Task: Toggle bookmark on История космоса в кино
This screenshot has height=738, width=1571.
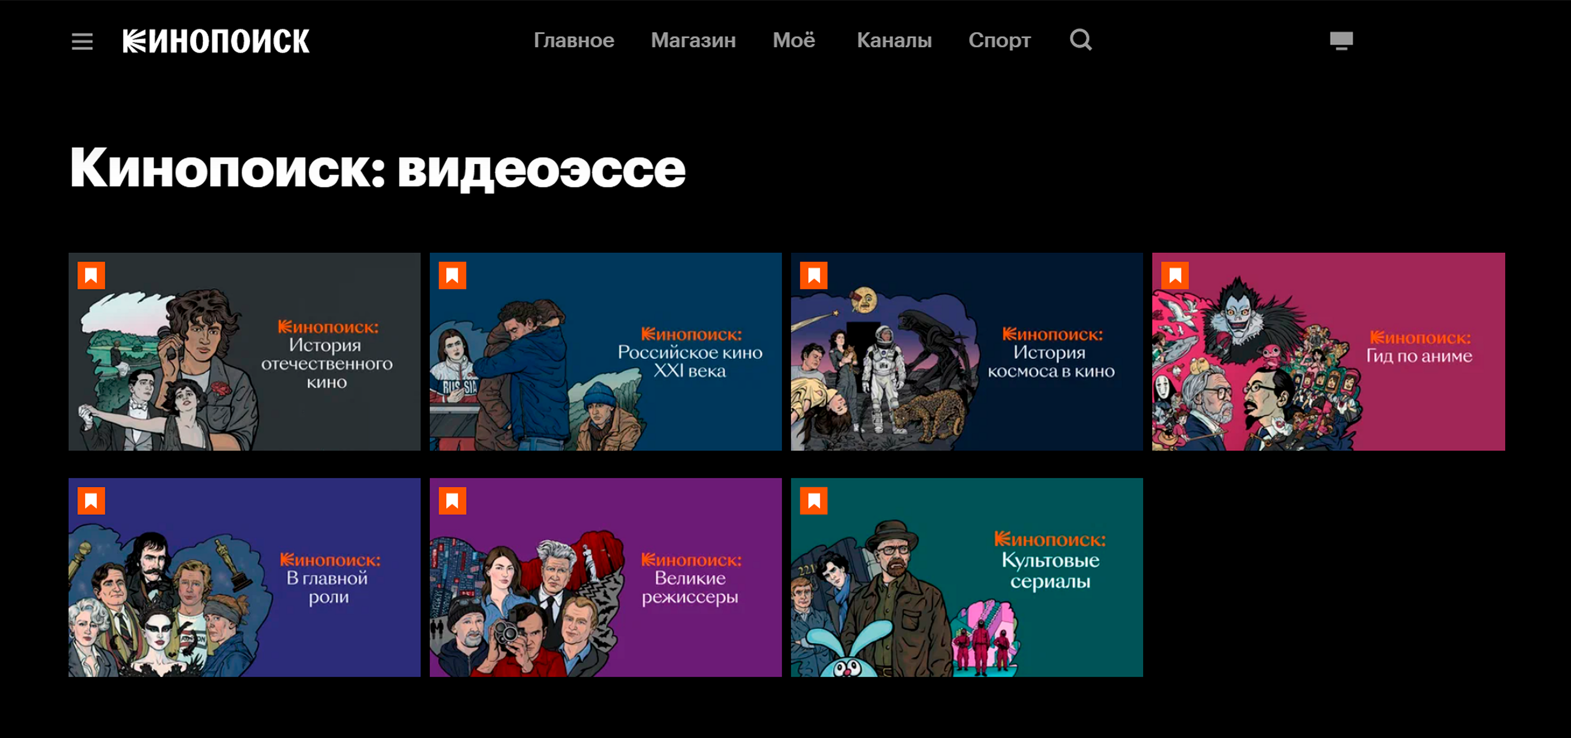Action: [813, 275]
